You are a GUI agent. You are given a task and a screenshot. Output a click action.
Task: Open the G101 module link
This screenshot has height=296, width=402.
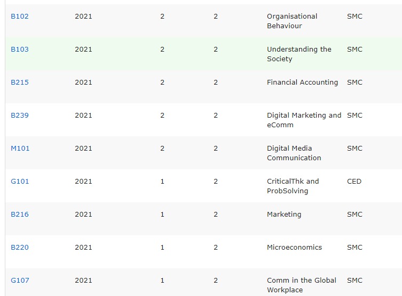20,182
